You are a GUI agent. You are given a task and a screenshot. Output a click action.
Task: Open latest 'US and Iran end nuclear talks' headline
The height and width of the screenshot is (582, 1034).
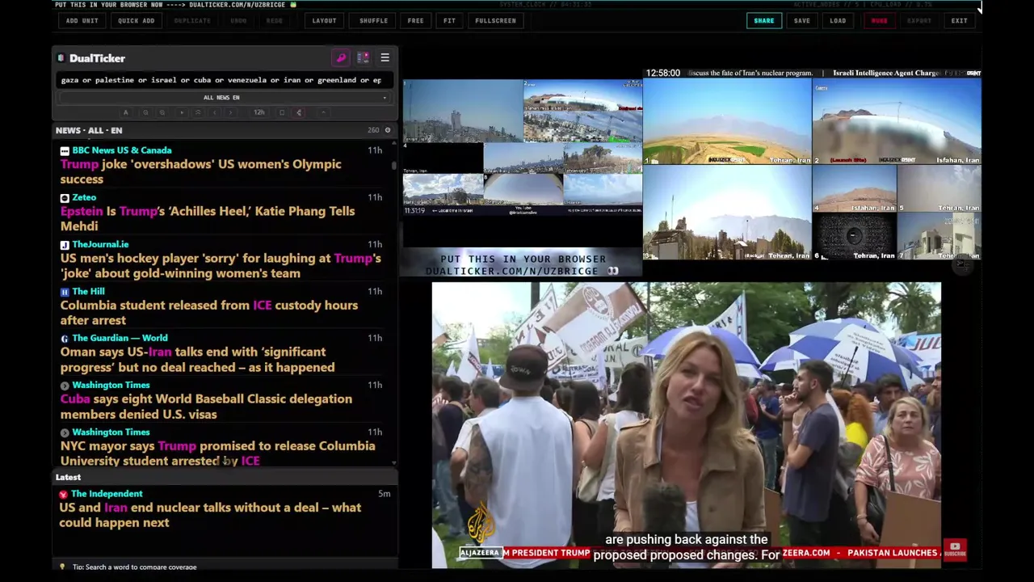[210, 515]
